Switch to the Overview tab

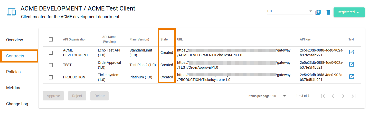pos(15,40)
